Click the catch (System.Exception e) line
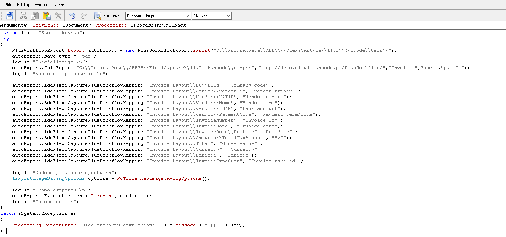506x237 pixels. [38, 213]
